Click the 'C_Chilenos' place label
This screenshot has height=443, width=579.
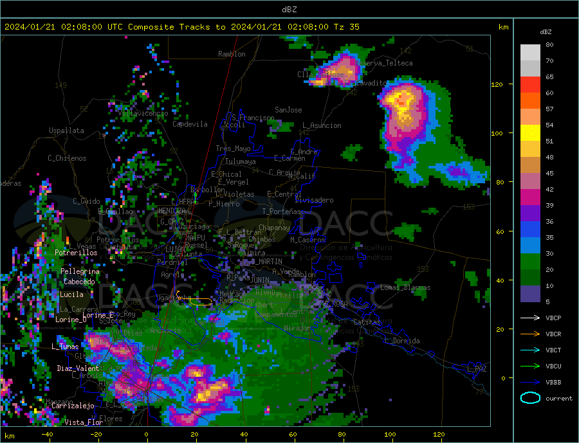pyautogui.click(x=67, y=158)
